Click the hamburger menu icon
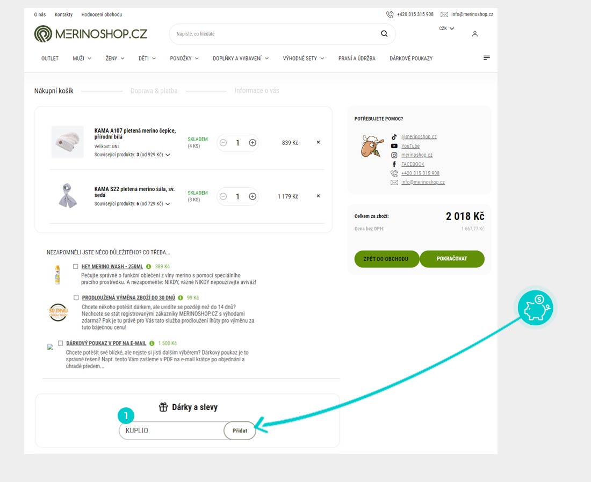The image size is (591, 482). pyautogui.click(x=487, y=57)
